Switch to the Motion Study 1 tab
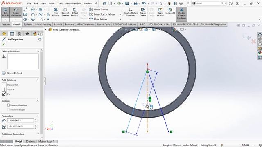262x147 pixels. tap(46, 141)
